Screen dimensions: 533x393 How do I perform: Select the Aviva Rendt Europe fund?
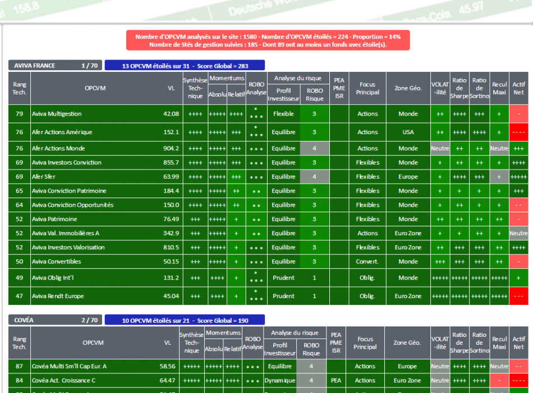coord(58,296)
